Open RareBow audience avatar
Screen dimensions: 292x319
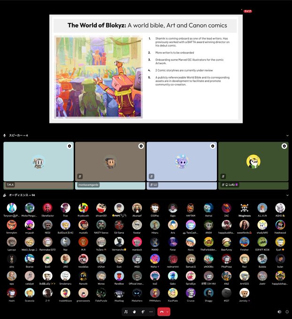tap(119, 276)
